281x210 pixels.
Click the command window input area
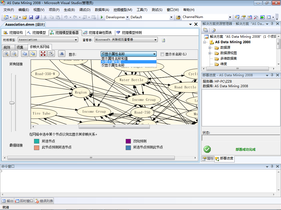pyautogui.click(x=138, y=181)
